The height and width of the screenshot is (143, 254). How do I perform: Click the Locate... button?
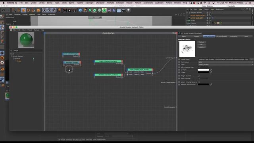[202, 47]
